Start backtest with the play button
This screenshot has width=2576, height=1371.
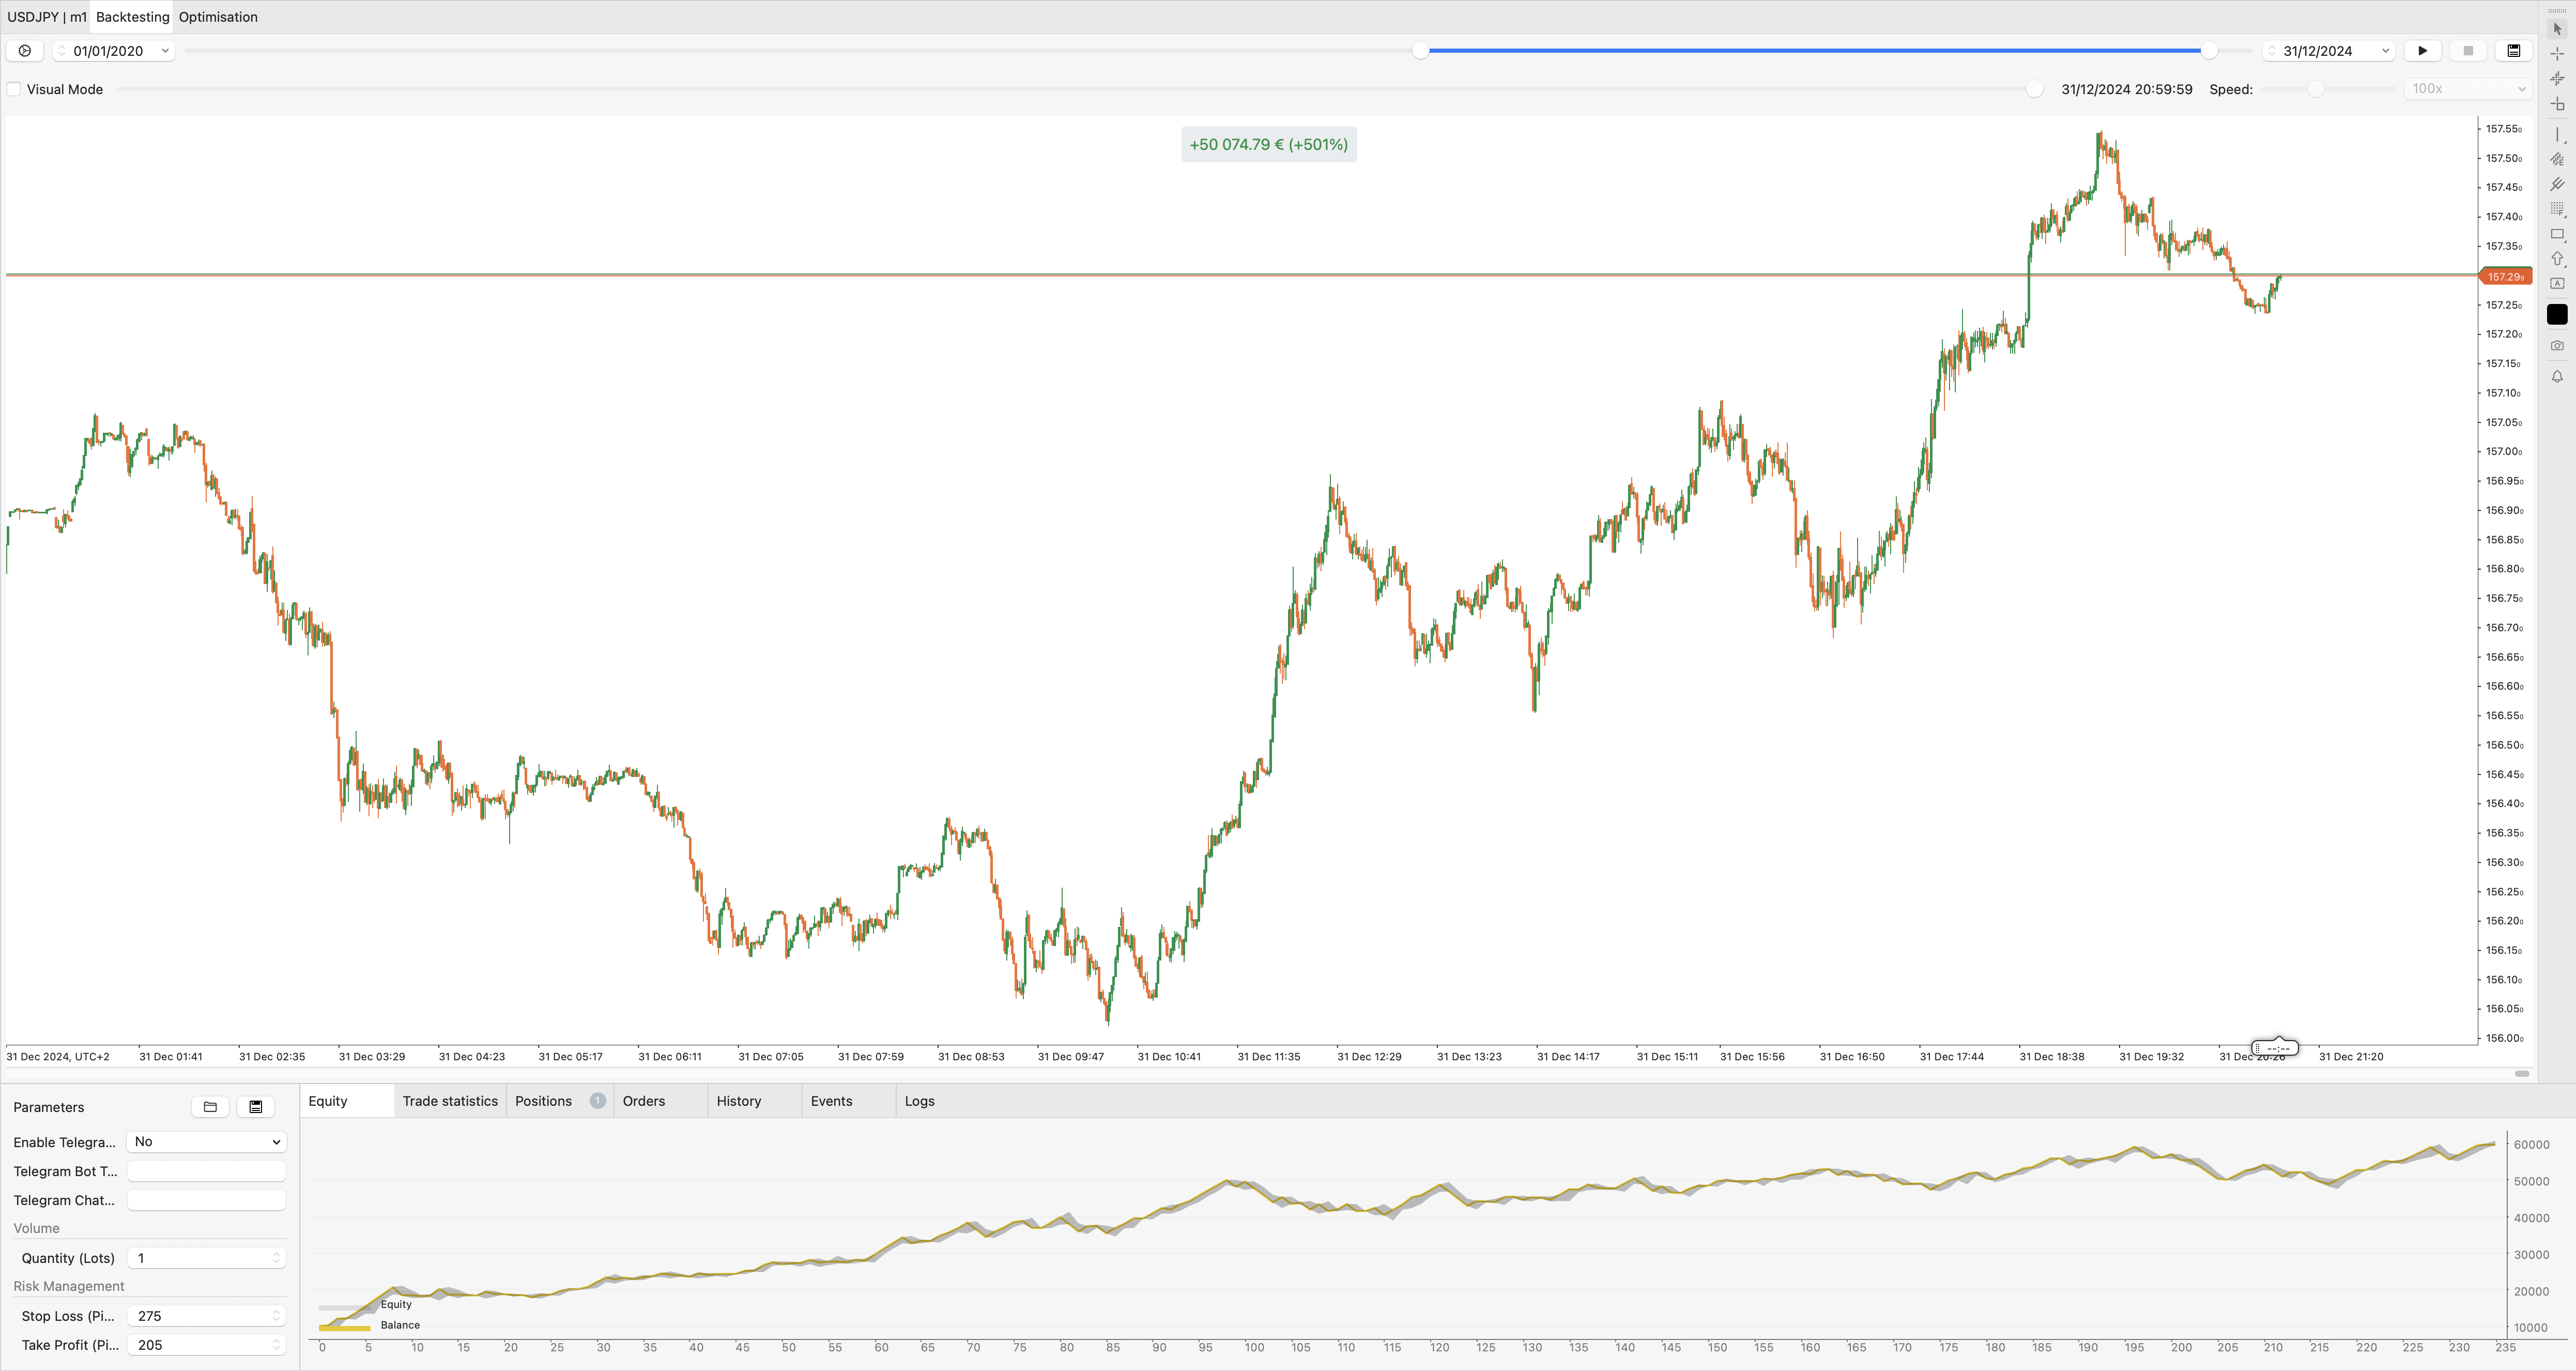[2422, 50]
